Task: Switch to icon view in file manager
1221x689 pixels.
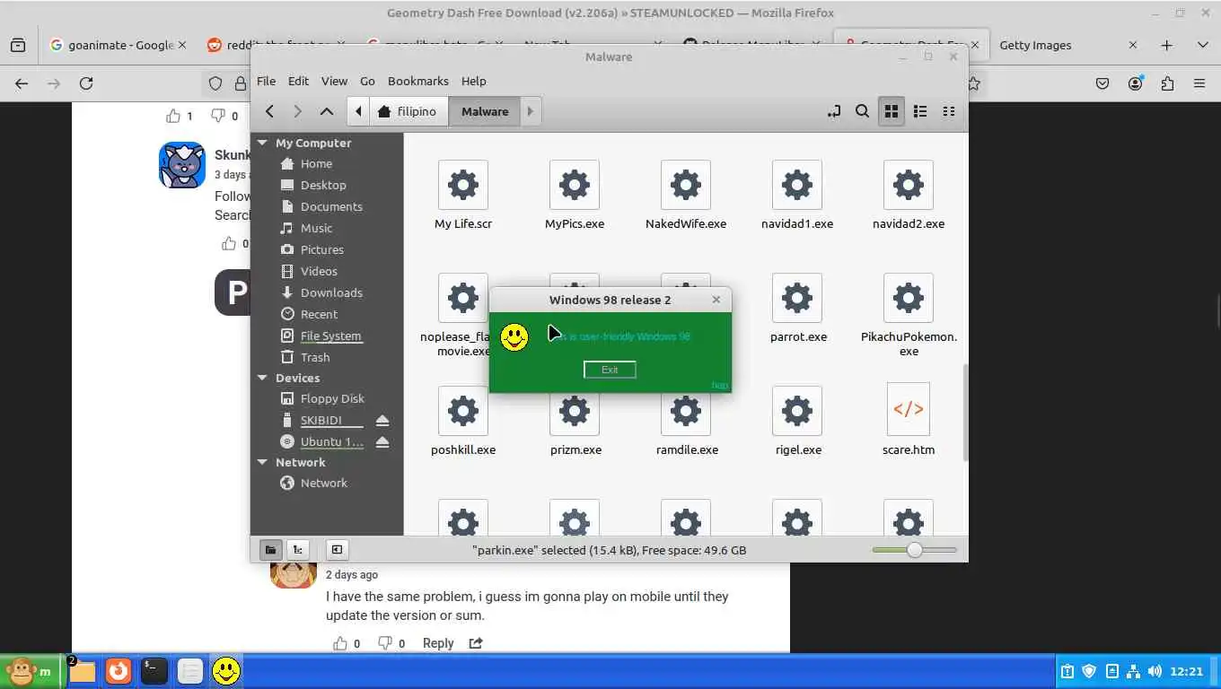Action: 892,111
